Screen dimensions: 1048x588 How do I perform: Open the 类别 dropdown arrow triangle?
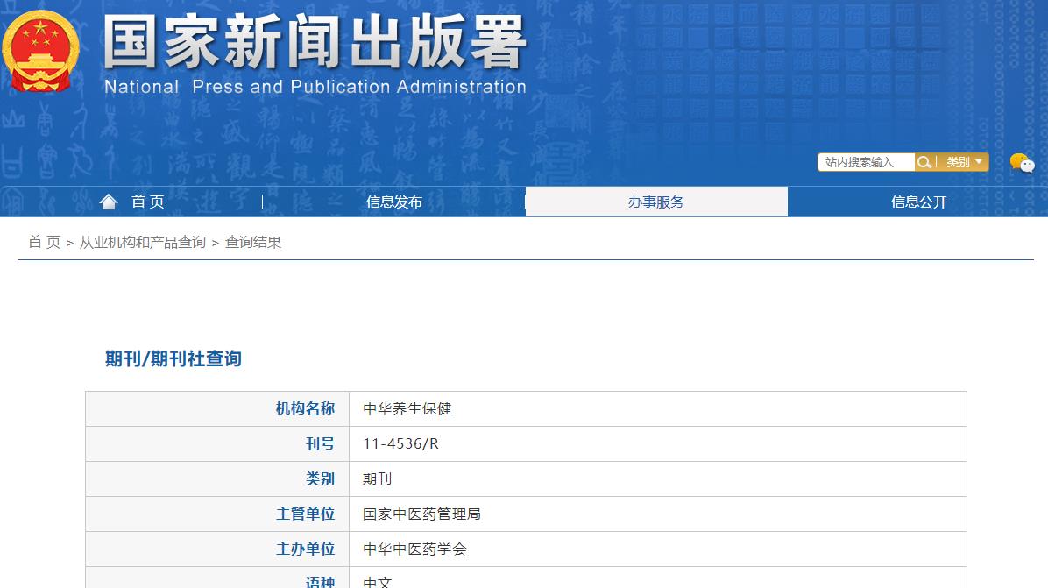[x=979, y=162]
